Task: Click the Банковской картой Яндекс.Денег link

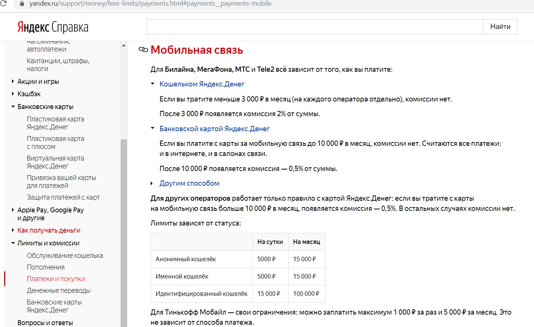Action: coord(215,129)
